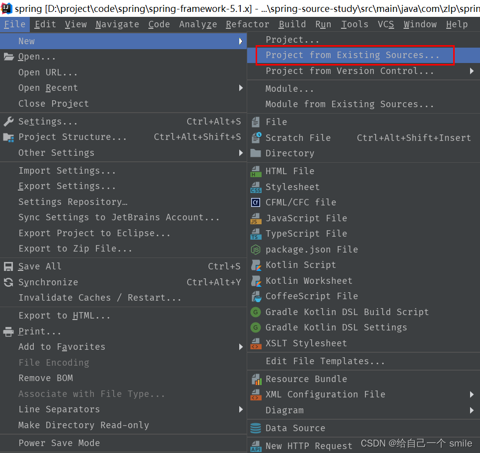The image size is (480, 453).
Task: Click the New HTTP Request API icon
Action: click(256, 446)
